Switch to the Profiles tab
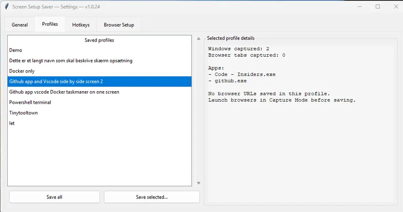Image resolution: width=403 pixels, height=212 pixels. [50, 24]
